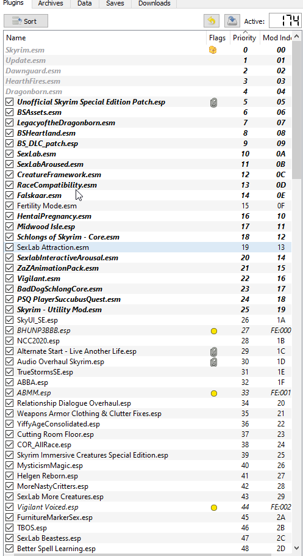Viewport: 303px width, 556px height.
Task: Disable the Helgen Reborn.esp plugin
Action: pyautogui.click(x=10, y=476)
